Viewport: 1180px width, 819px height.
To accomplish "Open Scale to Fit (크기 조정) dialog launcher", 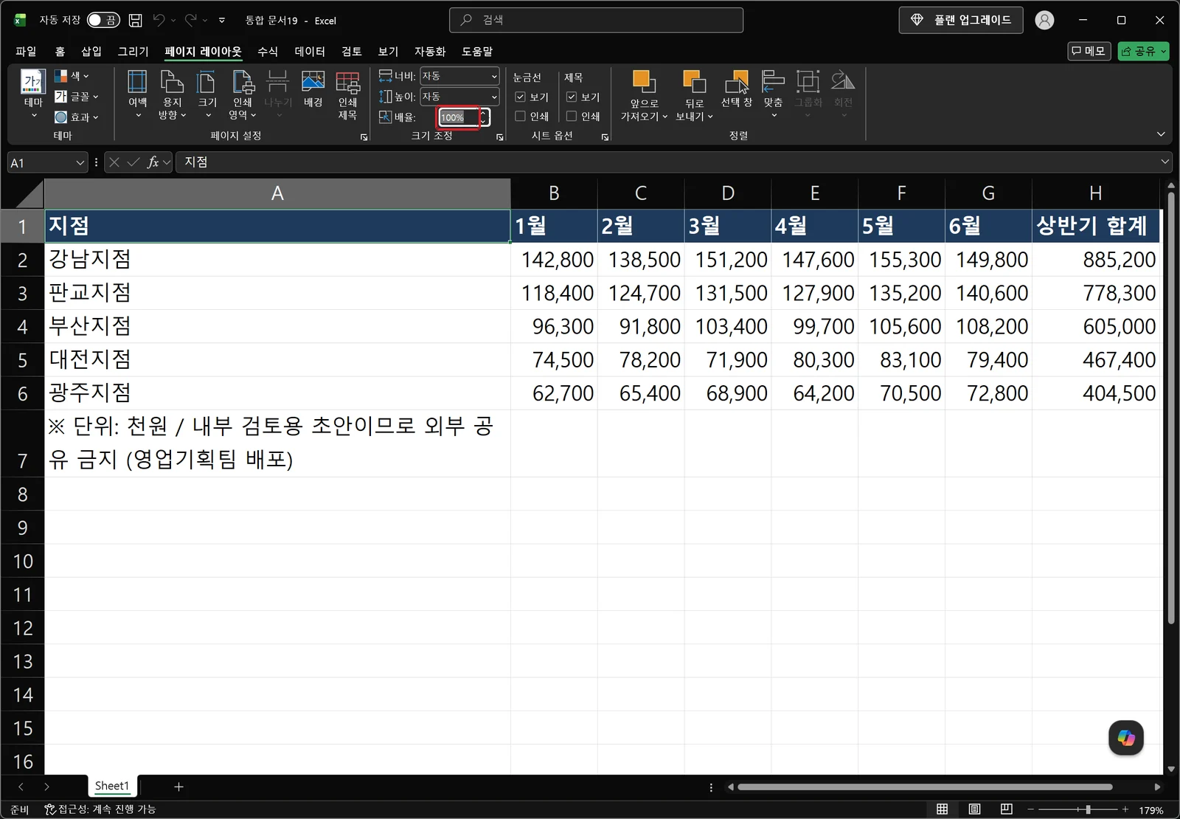I will click(500, 137).
